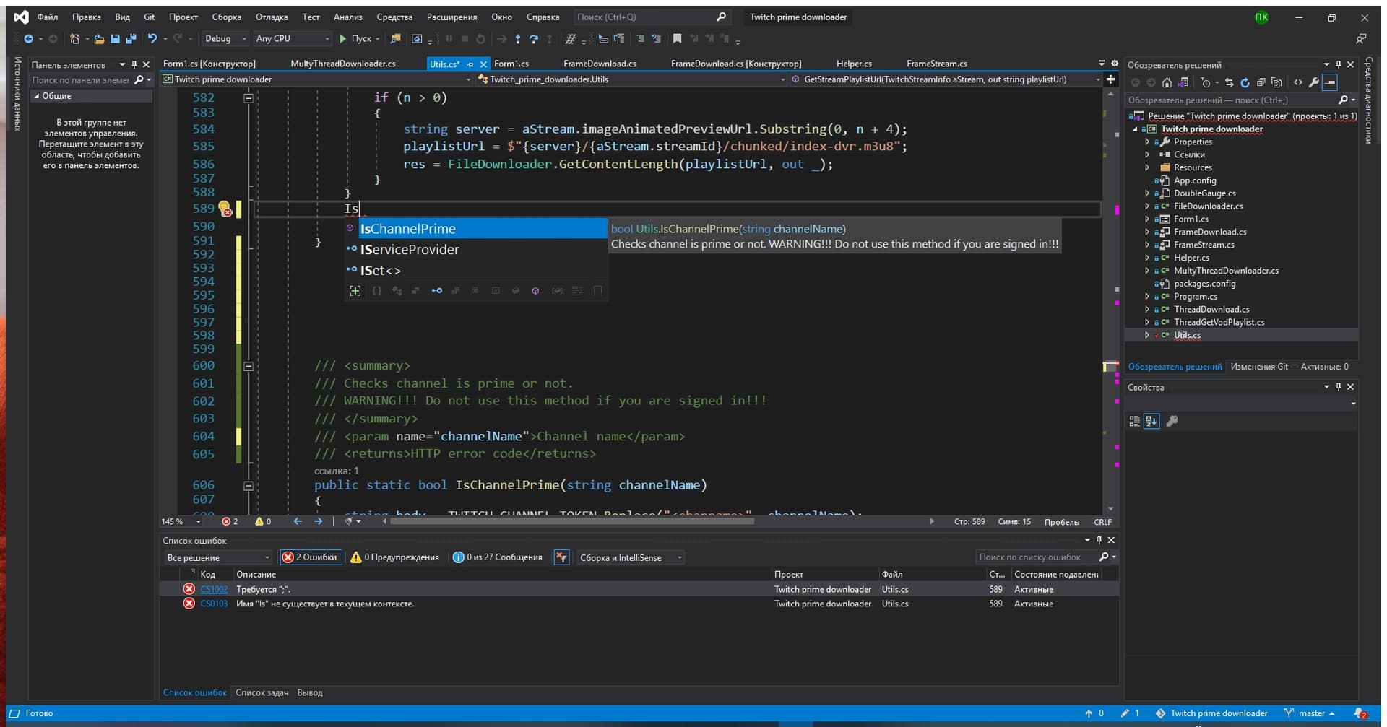Click Step Into icon in the debug toolbar
1387x727 pixels.
[x=518, y=38]
